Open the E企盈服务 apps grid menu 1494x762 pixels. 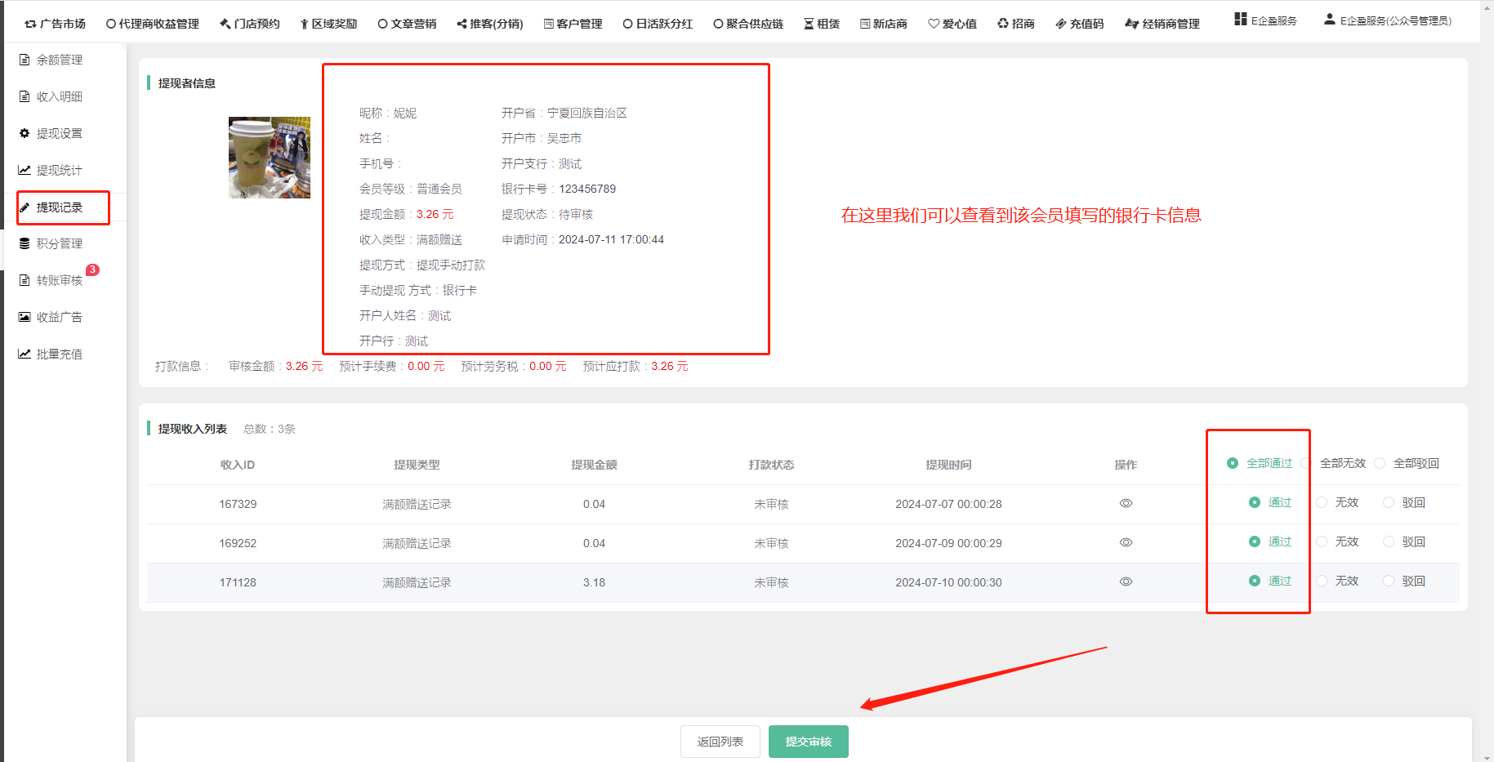(1265, 20)
